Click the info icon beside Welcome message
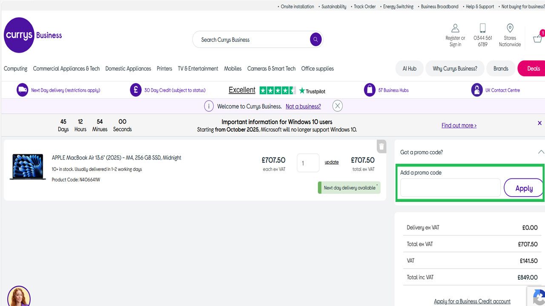Viewport: 545px width, 306px height. pyautogui.click(x=209, y=106)
